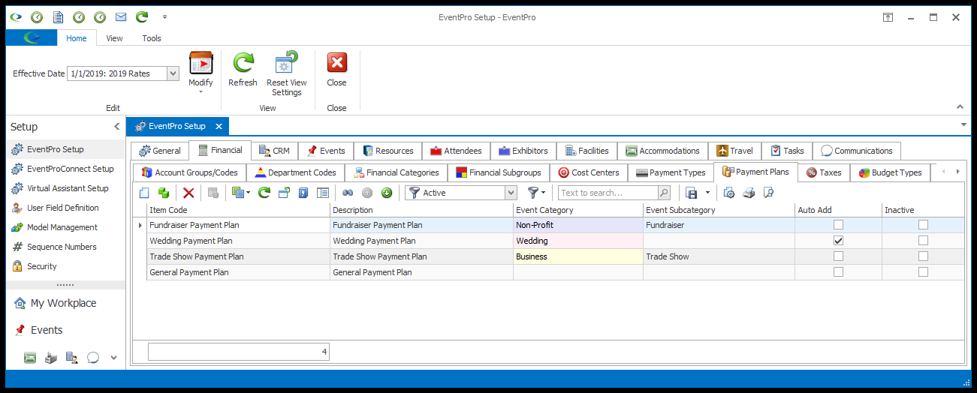Collapse the Setup sidebar with the chevron
Screen dimensions: 977x393
coord(116,127)
